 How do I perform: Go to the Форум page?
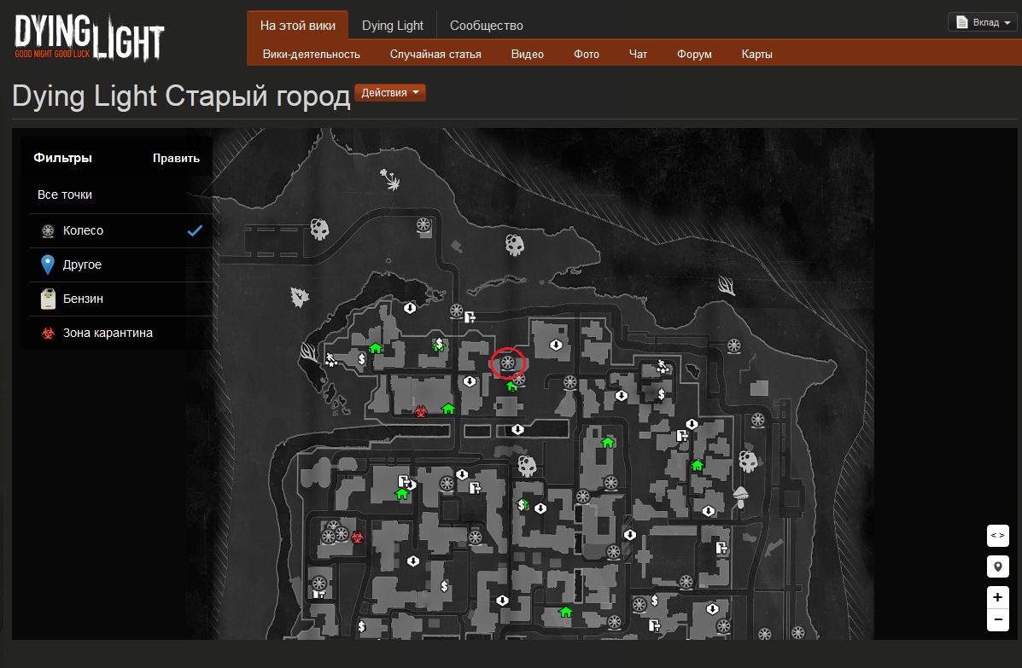coord(694,54)
